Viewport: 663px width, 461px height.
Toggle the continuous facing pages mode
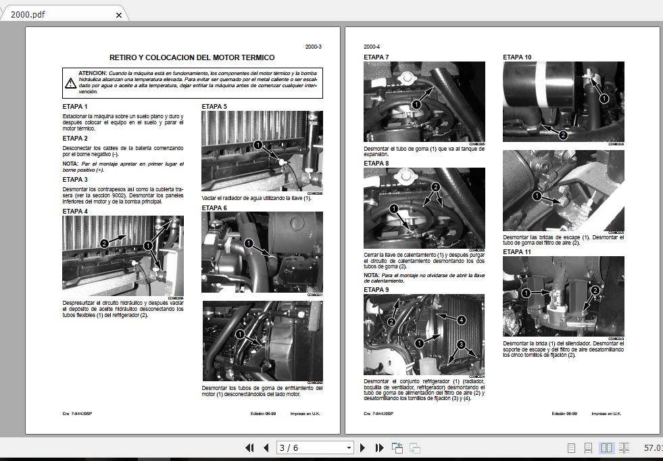[x=624, y=447]
